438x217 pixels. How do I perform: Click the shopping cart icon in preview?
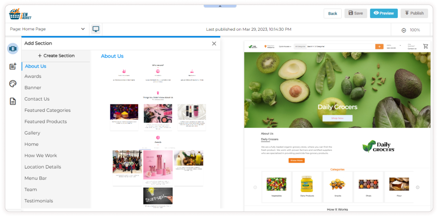coord(425,47)
